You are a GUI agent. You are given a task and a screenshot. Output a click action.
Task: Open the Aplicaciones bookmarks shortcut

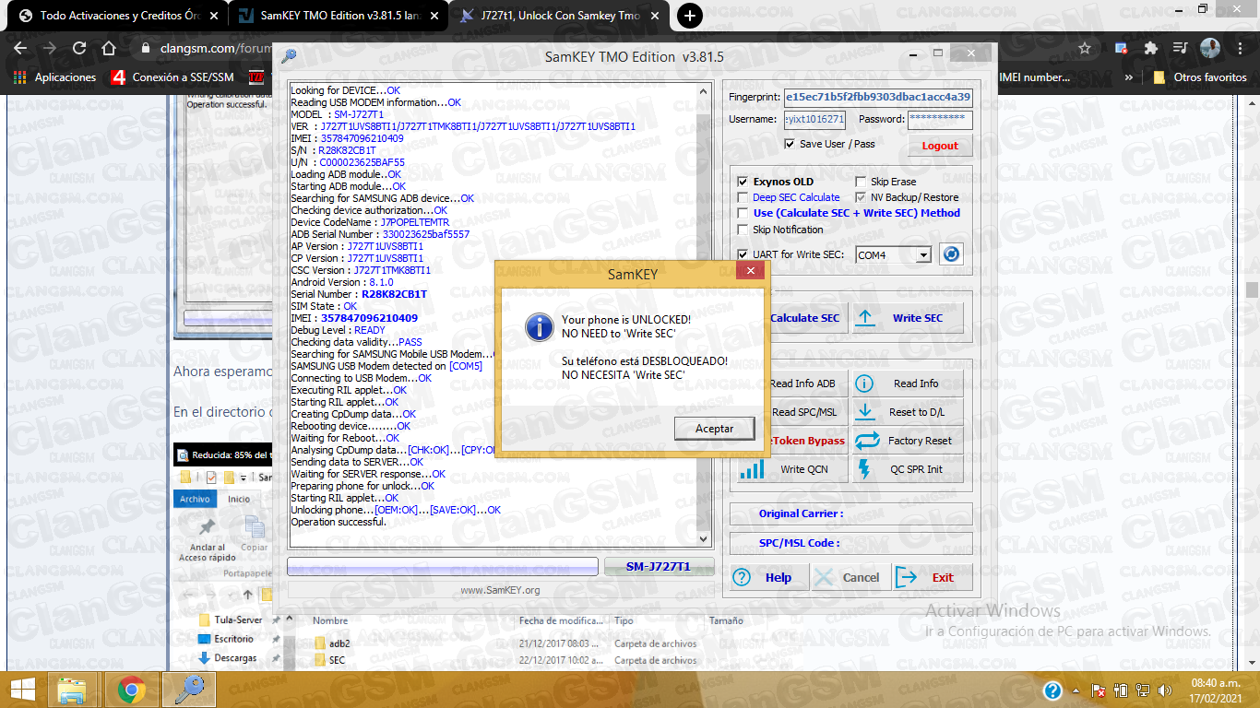55,77
